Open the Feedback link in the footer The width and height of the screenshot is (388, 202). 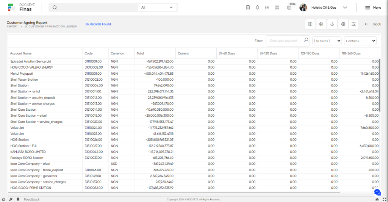click(x=32, y=199)
